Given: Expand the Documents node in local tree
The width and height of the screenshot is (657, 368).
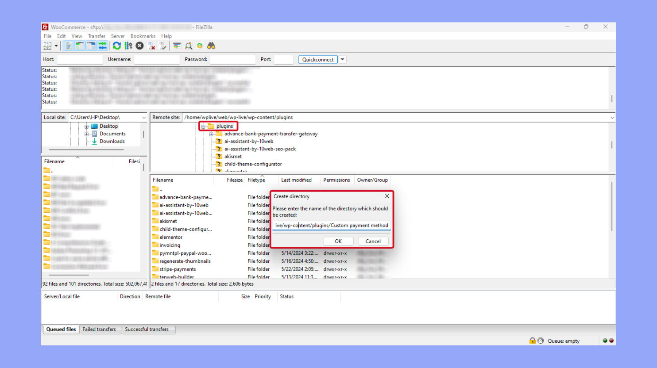Looking at the screenshot, I should click(87, 134).
